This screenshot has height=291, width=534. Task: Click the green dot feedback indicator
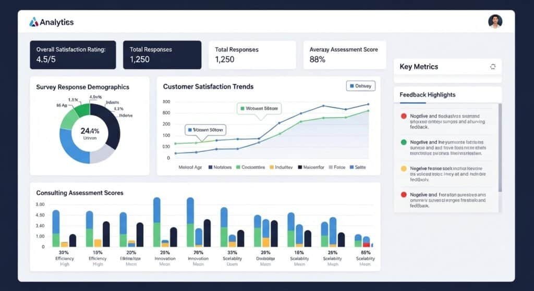[x=404, y=142]
